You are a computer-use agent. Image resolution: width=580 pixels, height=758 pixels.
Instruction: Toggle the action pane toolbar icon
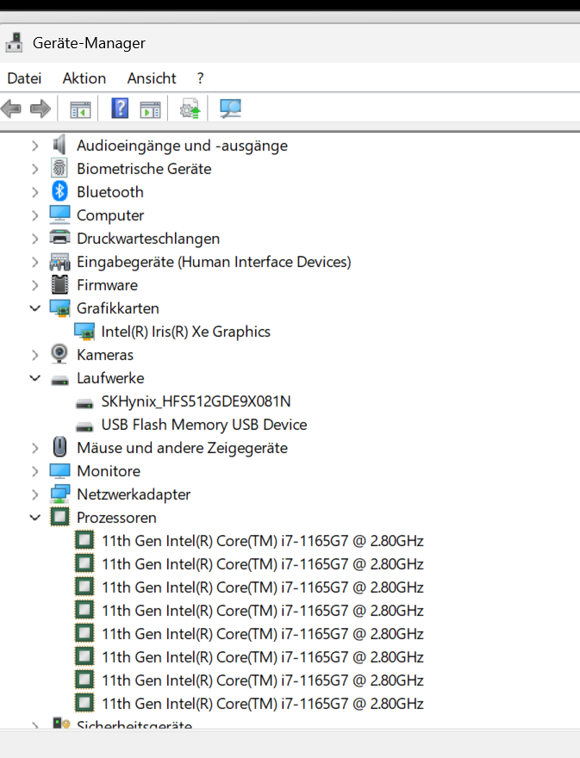point(151,109)
